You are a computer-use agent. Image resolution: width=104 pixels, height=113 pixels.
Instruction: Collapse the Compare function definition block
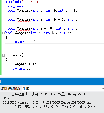coord(3,33)
